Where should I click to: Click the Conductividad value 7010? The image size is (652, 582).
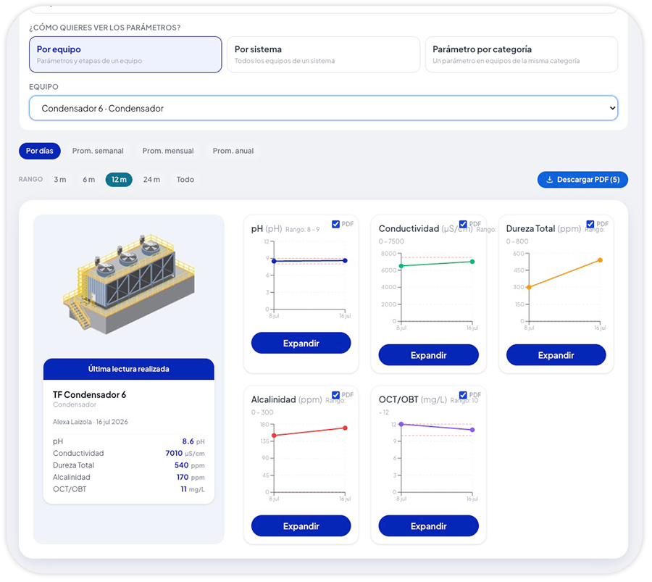pos(174,453)
